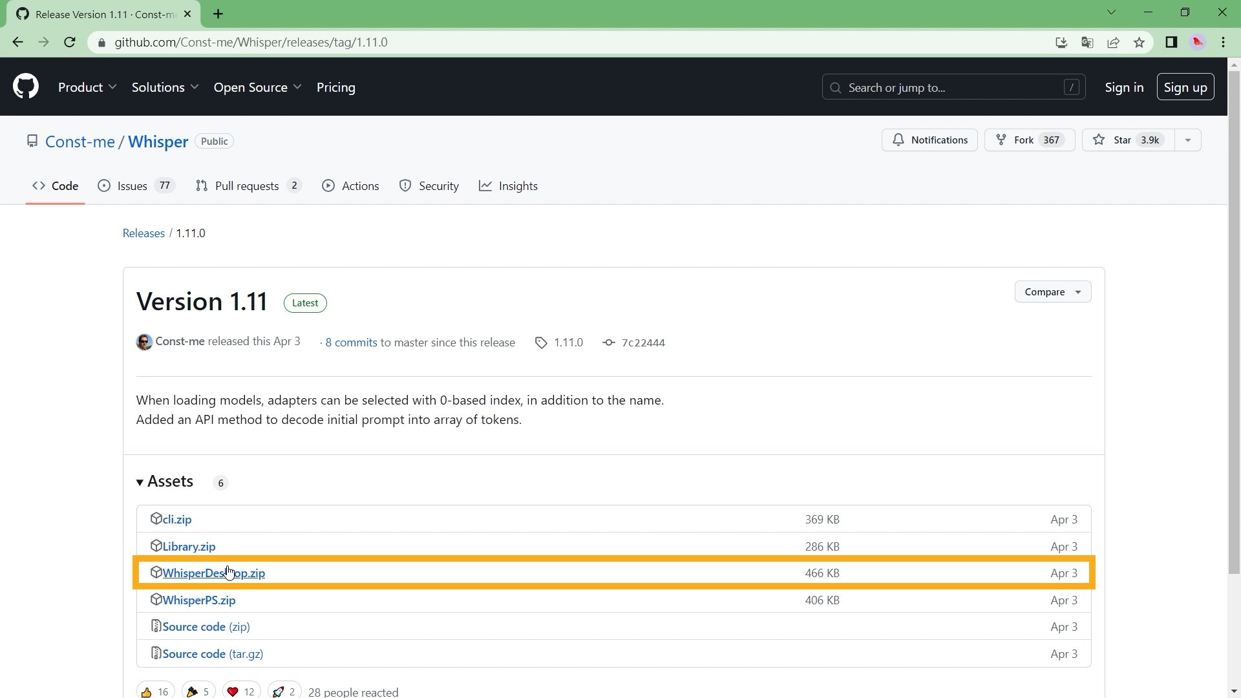Screen dimensions: 1241x698
Task: Fork the repository with Fork button
Action: (1029, 140)
